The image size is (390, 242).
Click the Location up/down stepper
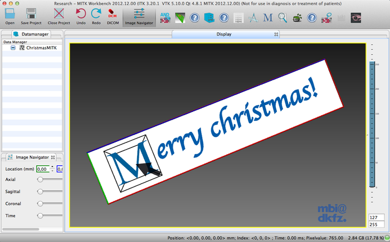tap(52, 169)
